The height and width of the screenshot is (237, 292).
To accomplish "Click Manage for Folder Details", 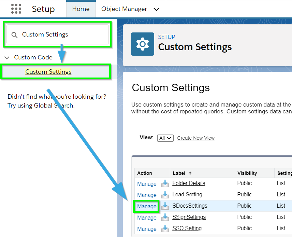I will pyautogui.click(x=147, y=184).
